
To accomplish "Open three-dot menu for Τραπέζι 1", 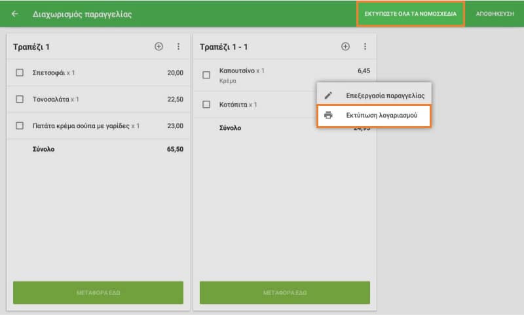I will (178, 46).
